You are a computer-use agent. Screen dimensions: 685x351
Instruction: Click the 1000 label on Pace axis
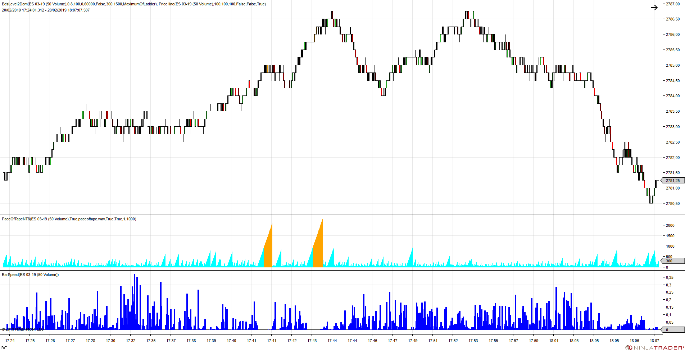(670, 246)
